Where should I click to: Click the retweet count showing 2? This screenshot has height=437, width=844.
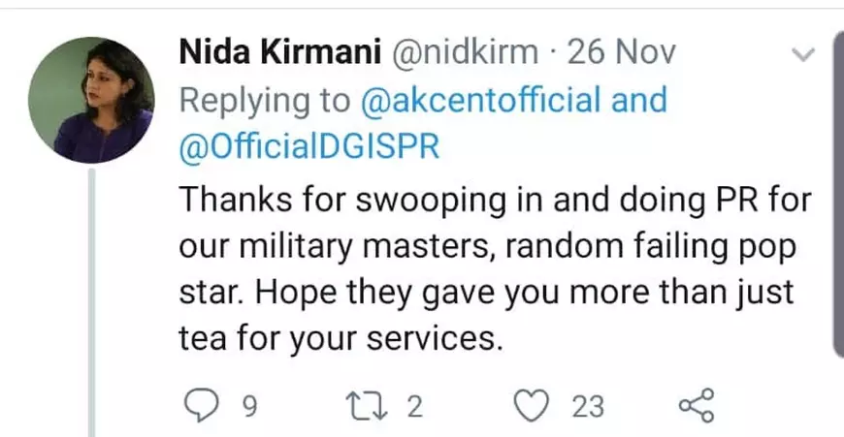click(x=415, y=406)
